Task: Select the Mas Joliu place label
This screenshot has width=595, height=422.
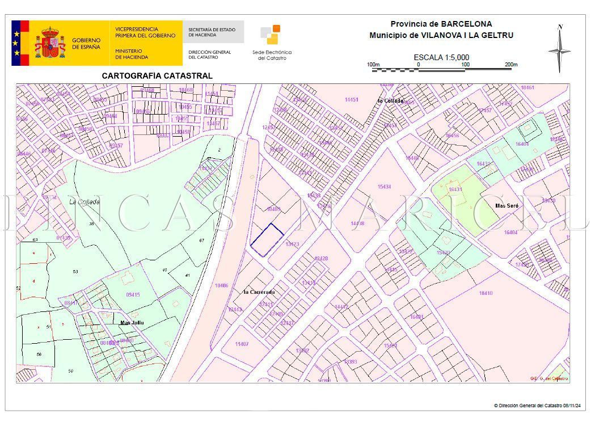Action: coord(132,323)
